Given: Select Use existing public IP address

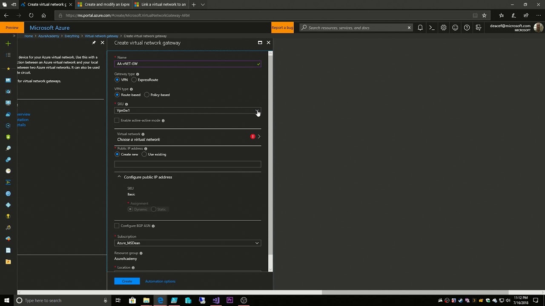Looking at the screenshot, I should (x=144, y=154).
